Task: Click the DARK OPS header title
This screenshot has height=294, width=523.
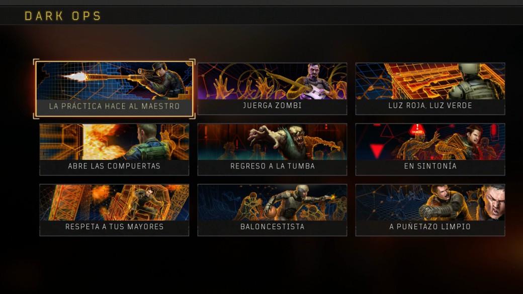Action: coord(63,16)
